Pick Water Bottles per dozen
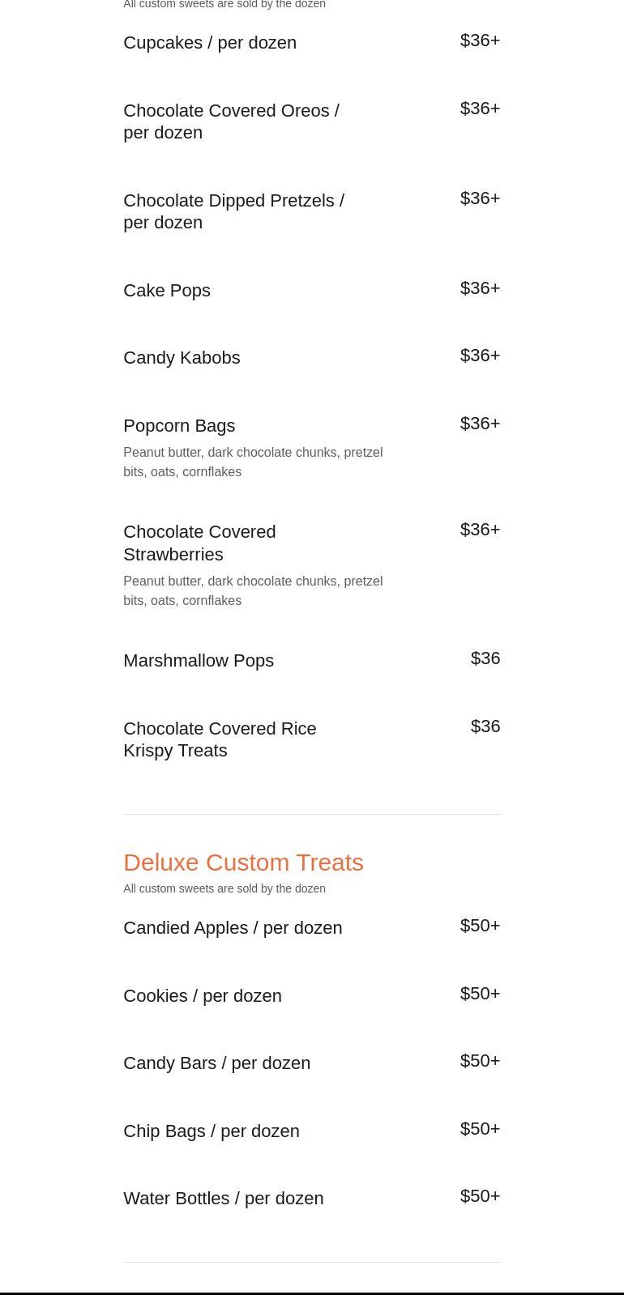This screenshot has width=624, height=1295. 223,1199
